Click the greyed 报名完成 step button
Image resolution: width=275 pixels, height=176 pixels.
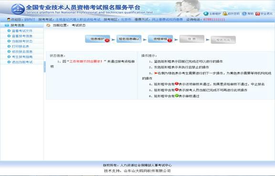point(223,40)
